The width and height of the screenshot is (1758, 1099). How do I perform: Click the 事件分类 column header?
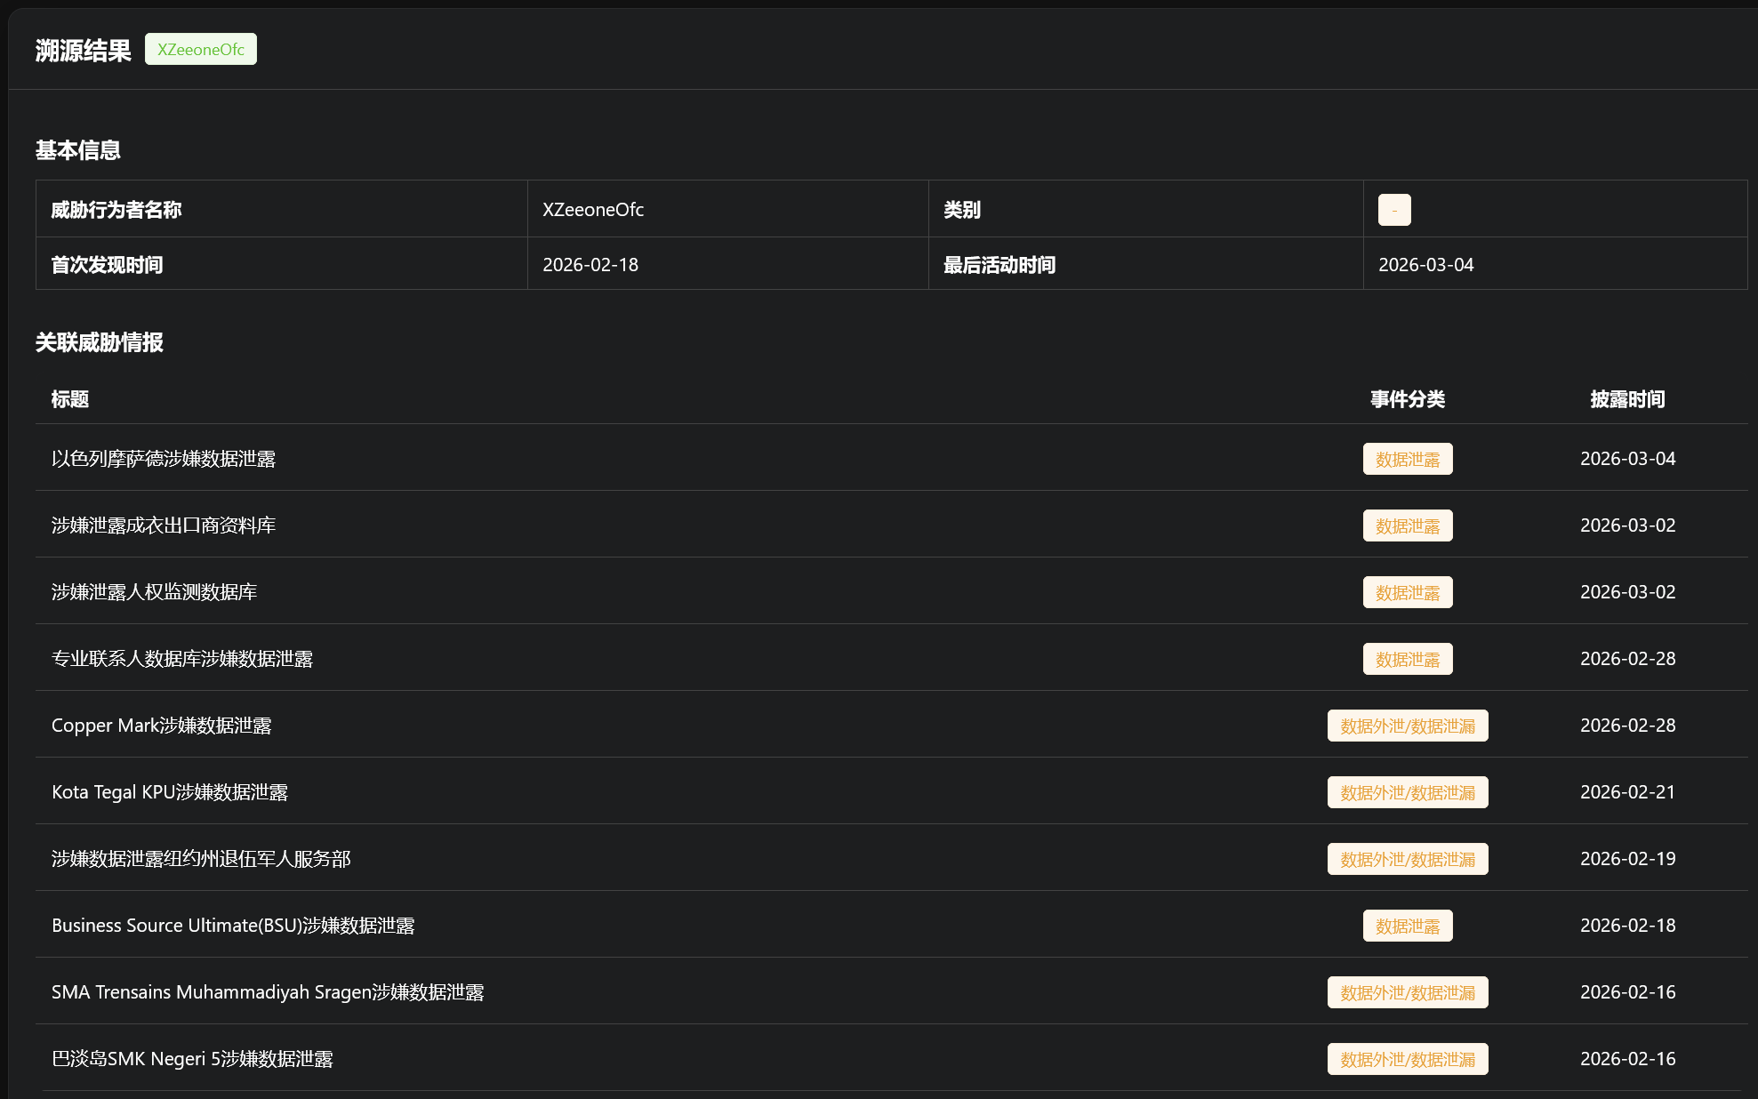tap(1407, 399)
